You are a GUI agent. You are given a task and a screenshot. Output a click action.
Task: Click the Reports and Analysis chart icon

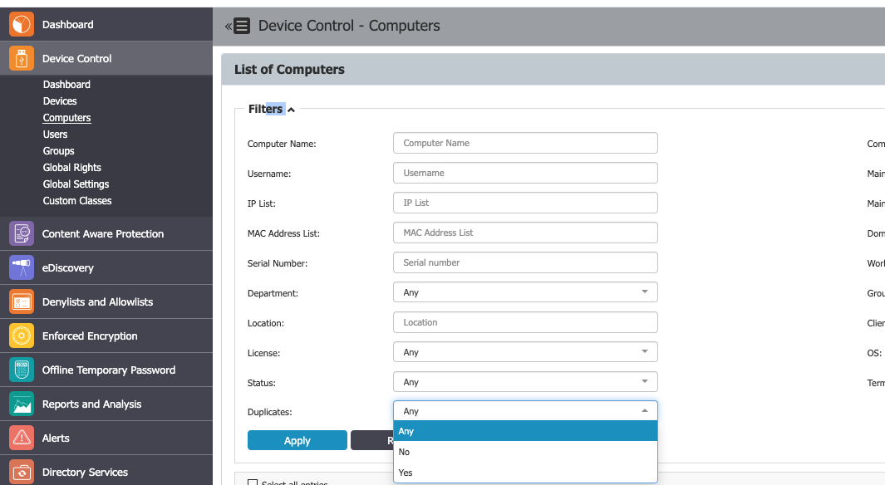[20, 404]
